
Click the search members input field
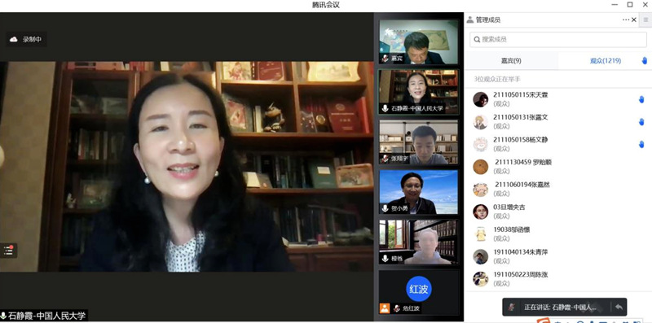[x=558, y=39]
